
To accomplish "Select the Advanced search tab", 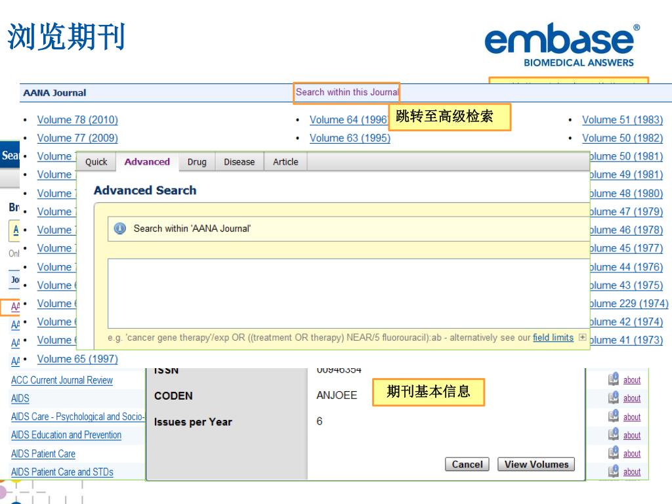I will (x=147, y=162).
